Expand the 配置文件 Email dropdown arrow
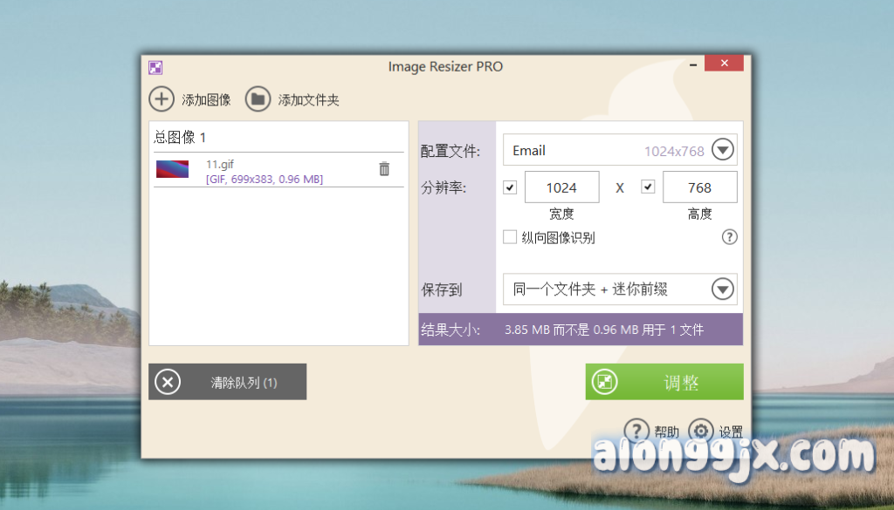 point(722,150)
